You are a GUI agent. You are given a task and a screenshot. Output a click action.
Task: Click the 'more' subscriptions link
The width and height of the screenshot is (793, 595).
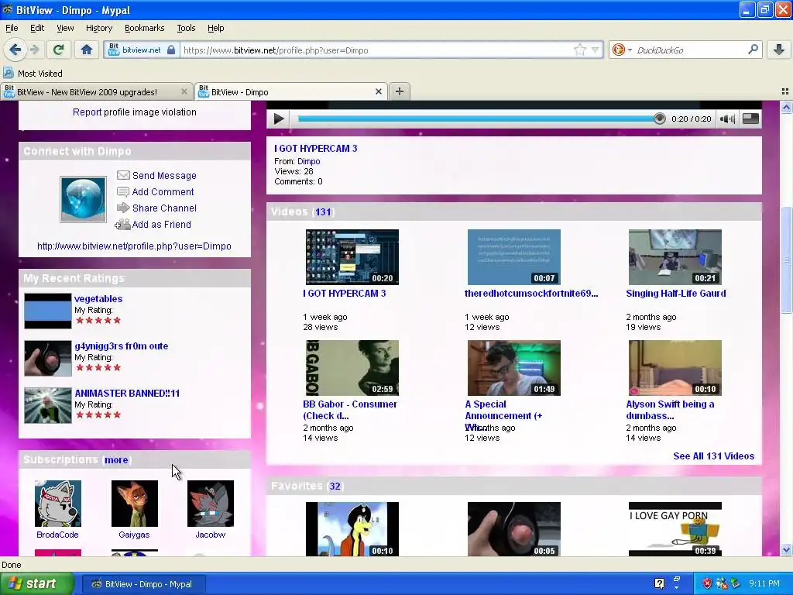[116, 460]
